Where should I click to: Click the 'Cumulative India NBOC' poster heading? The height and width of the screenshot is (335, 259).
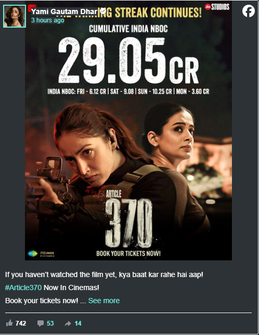pyautogui.click(x=128, y=29)
